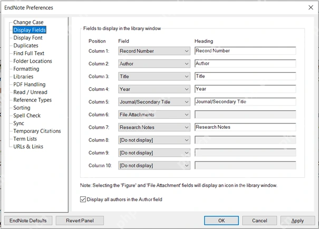
Task: Click the Year heading text box
Action: pyautogui.click(x=245, y=89)
